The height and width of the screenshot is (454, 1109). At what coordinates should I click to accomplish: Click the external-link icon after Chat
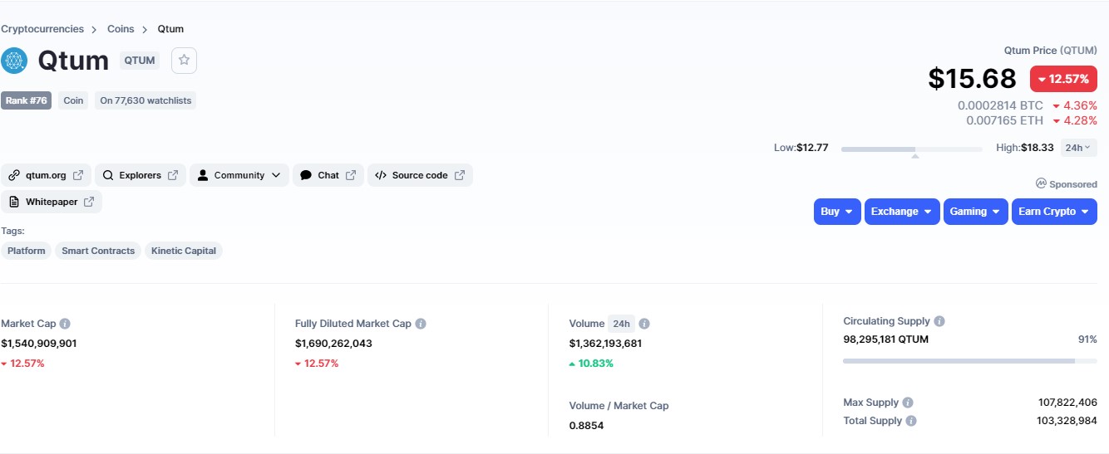pos(351,175)
